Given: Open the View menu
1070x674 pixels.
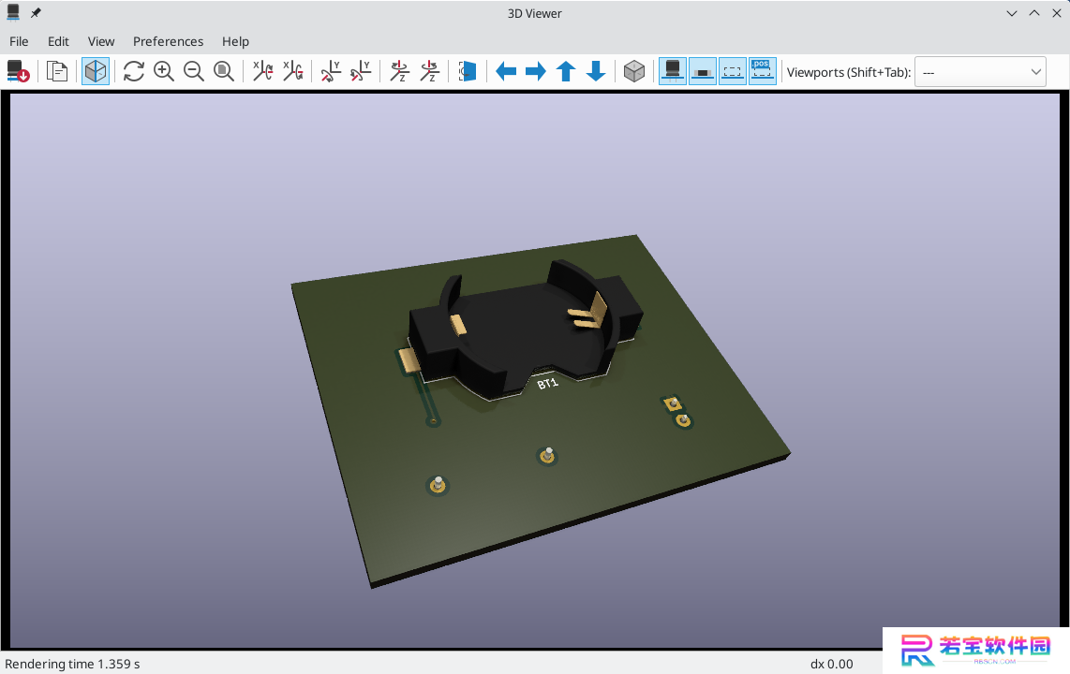Looking at the screenshot, I should coord(101,41).
